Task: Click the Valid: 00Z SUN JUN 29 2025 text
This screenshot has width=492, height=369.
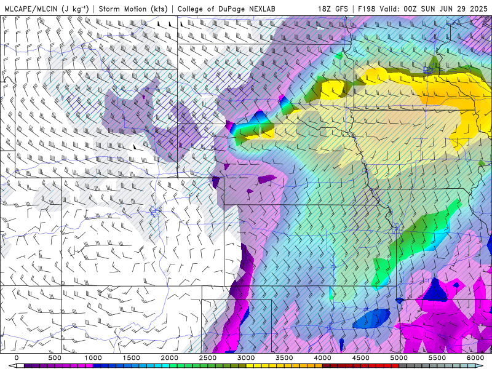Action: [434, 9]
